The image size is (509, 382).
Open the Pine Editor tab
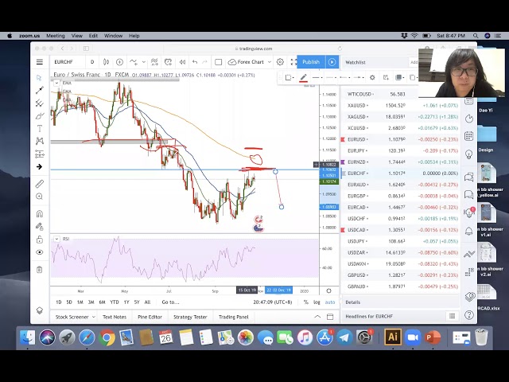point(150,317)
